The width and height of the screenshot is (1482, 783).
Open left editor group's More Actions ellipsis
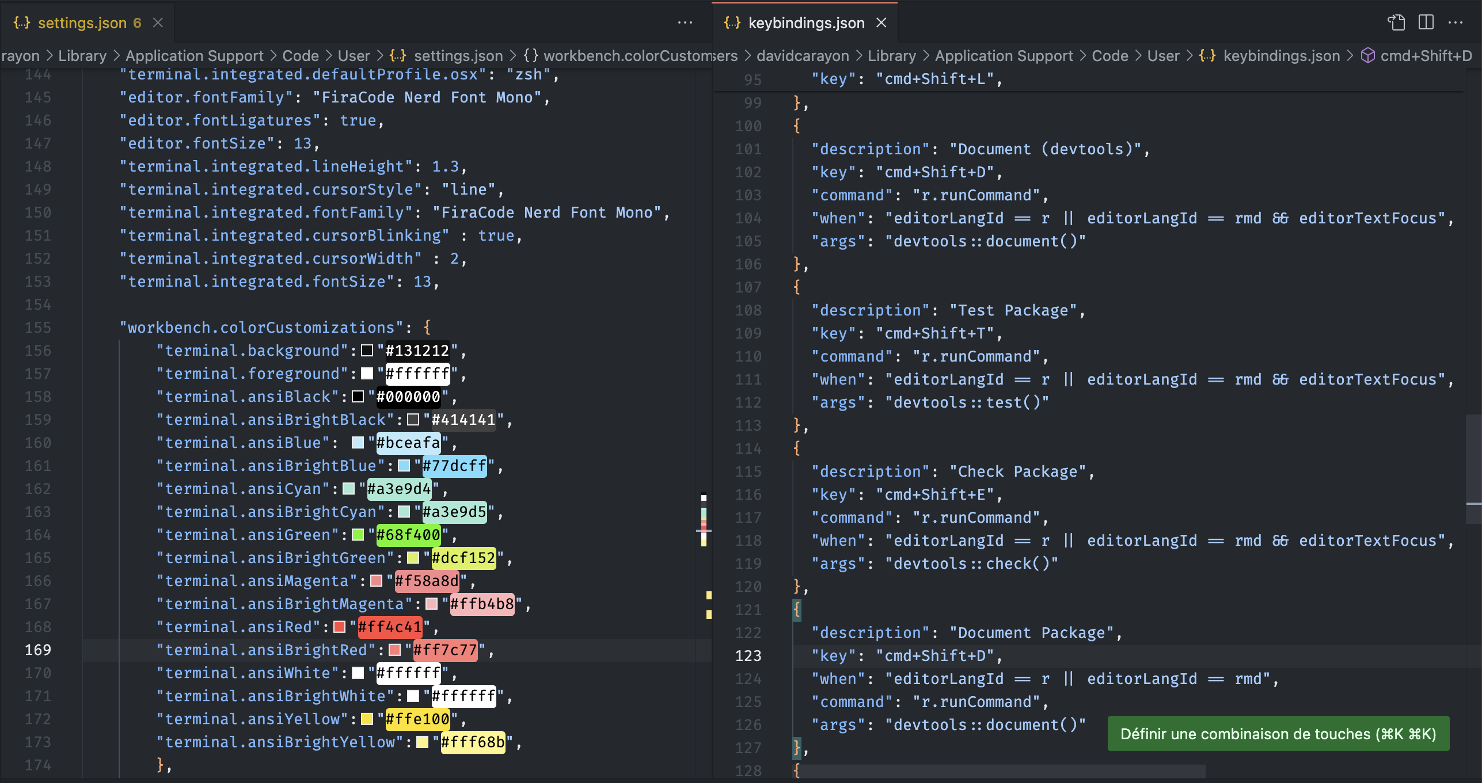click(x=685, y=22)
